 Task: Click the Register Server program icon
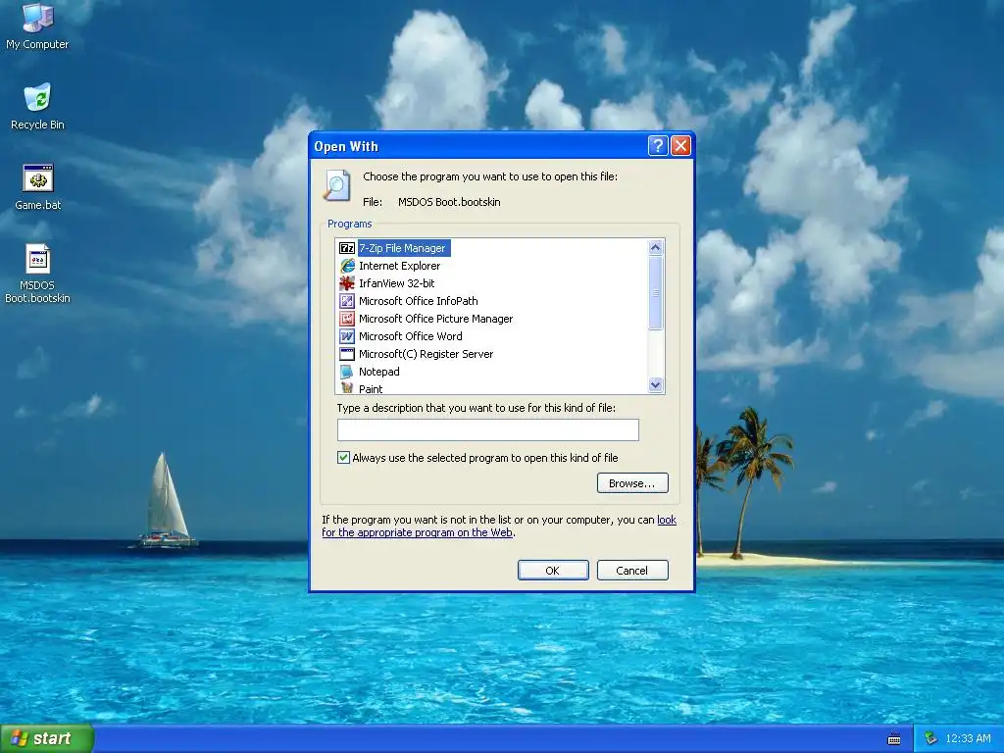347,353
